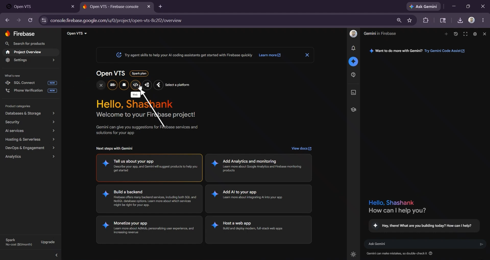This screenshot has width=490, height=260.
Task: Choose the Web platform icon
Action: (x=136, y=85)
